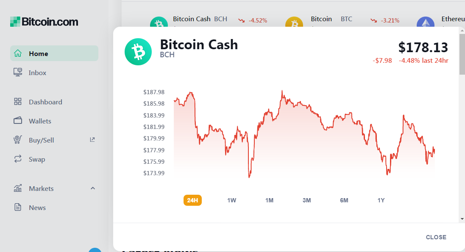The image size is (465, 252).
Task: Open the Inbox monitor icon
Action: click(x=18, y=73)
